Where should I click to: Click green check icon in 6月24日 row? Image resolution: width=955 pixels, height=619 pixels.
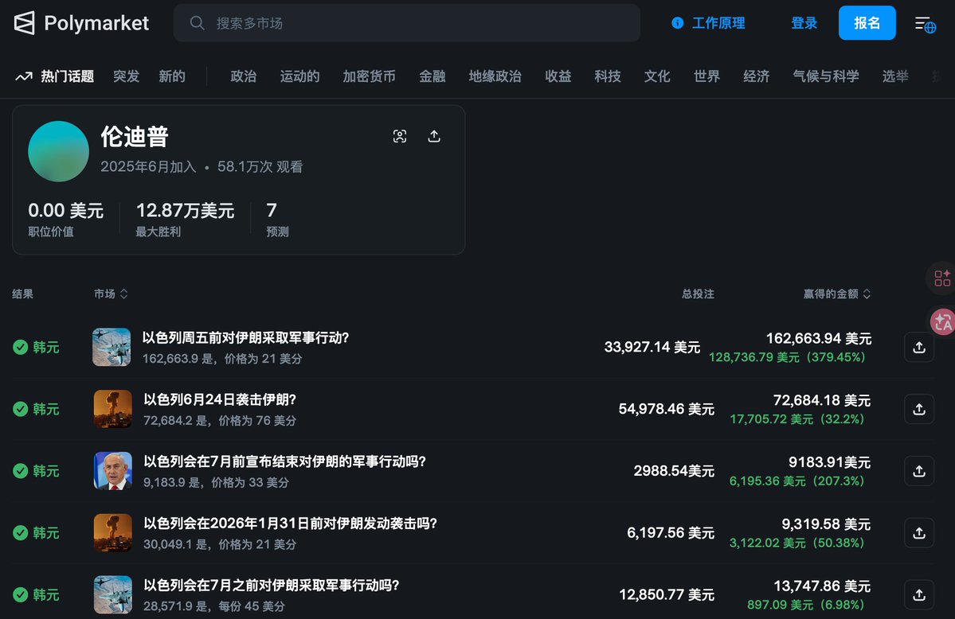20,409
